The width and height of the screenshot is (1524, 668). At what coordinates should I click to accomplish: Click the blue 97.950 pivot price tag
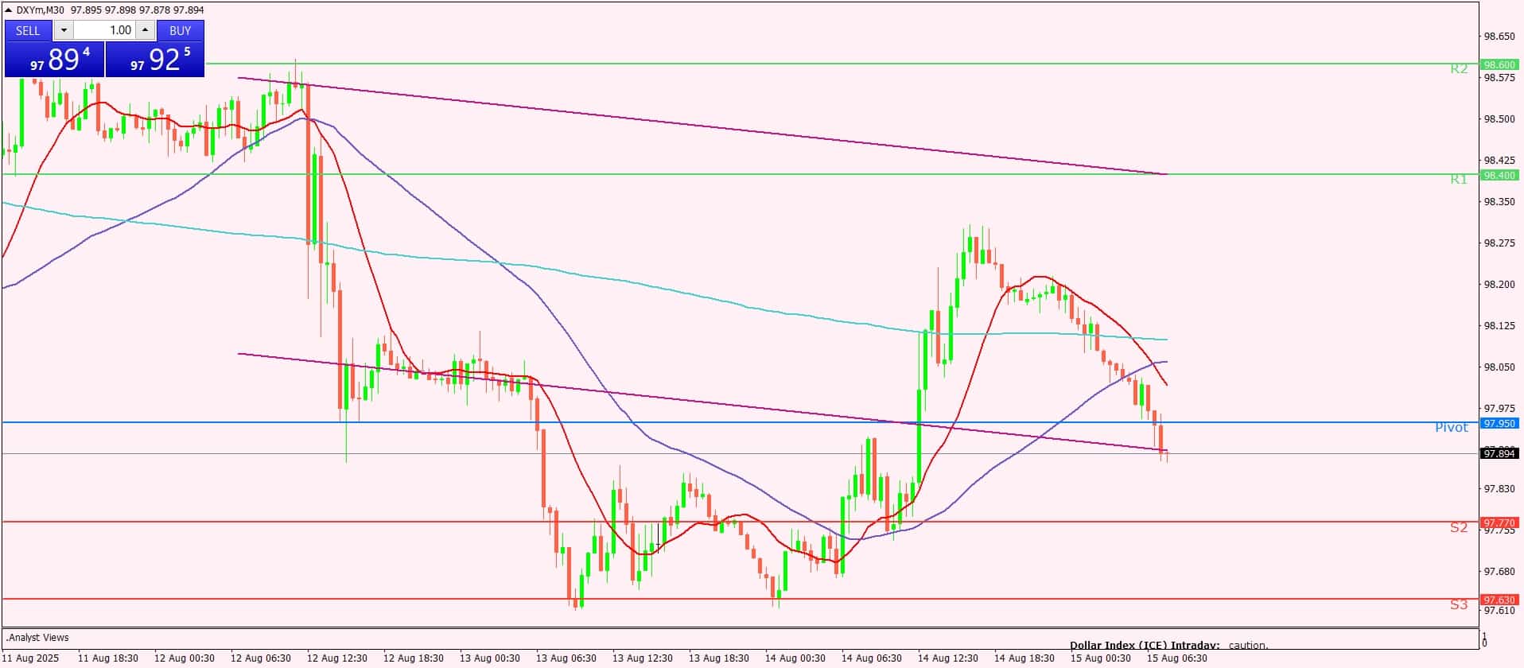1499,424
